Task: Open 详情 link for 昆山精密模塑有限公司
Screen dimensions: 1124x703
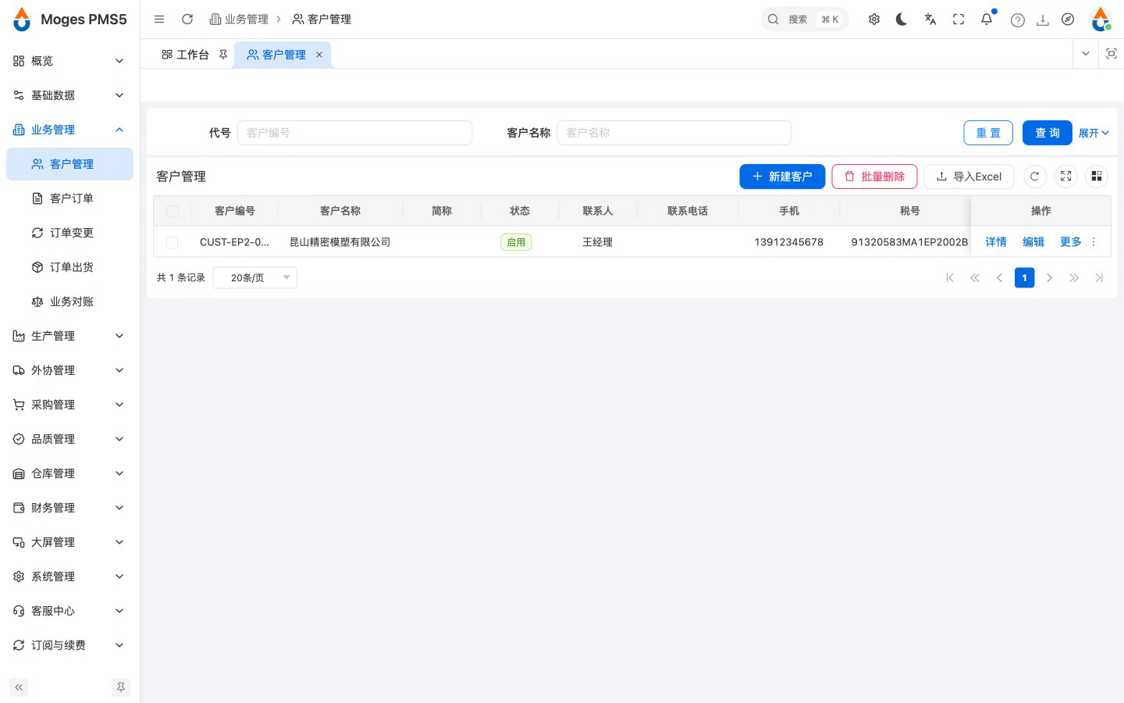Action: tap(996, 242)
